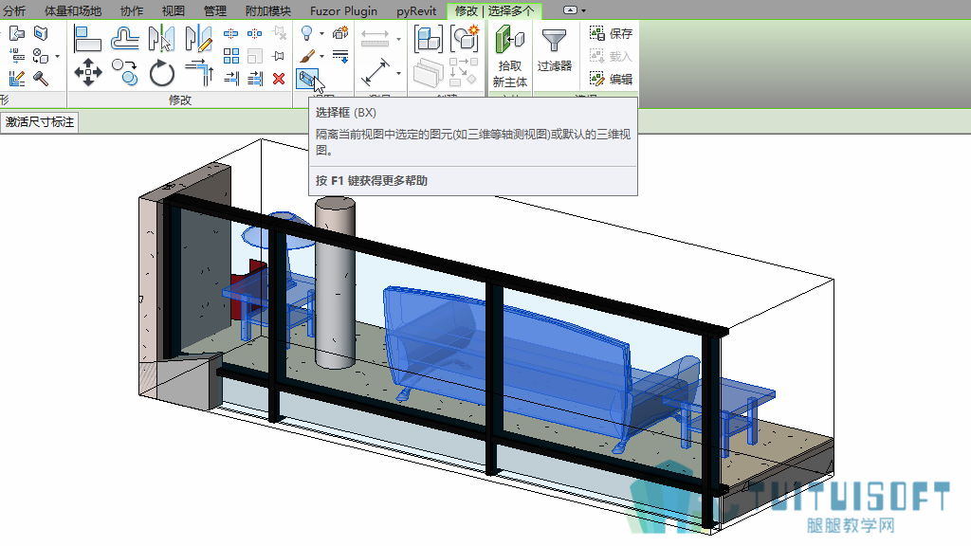Click the Displace Elements icon
The width and height of the screenshot is (971, 546).
[340, 33]
